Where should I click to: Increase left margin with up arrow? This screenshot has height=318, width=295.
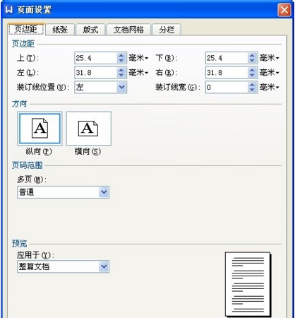tap(121, 70)
